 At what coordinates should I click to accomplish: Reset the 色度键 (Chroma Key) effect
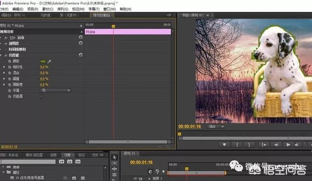coord(80,55)
